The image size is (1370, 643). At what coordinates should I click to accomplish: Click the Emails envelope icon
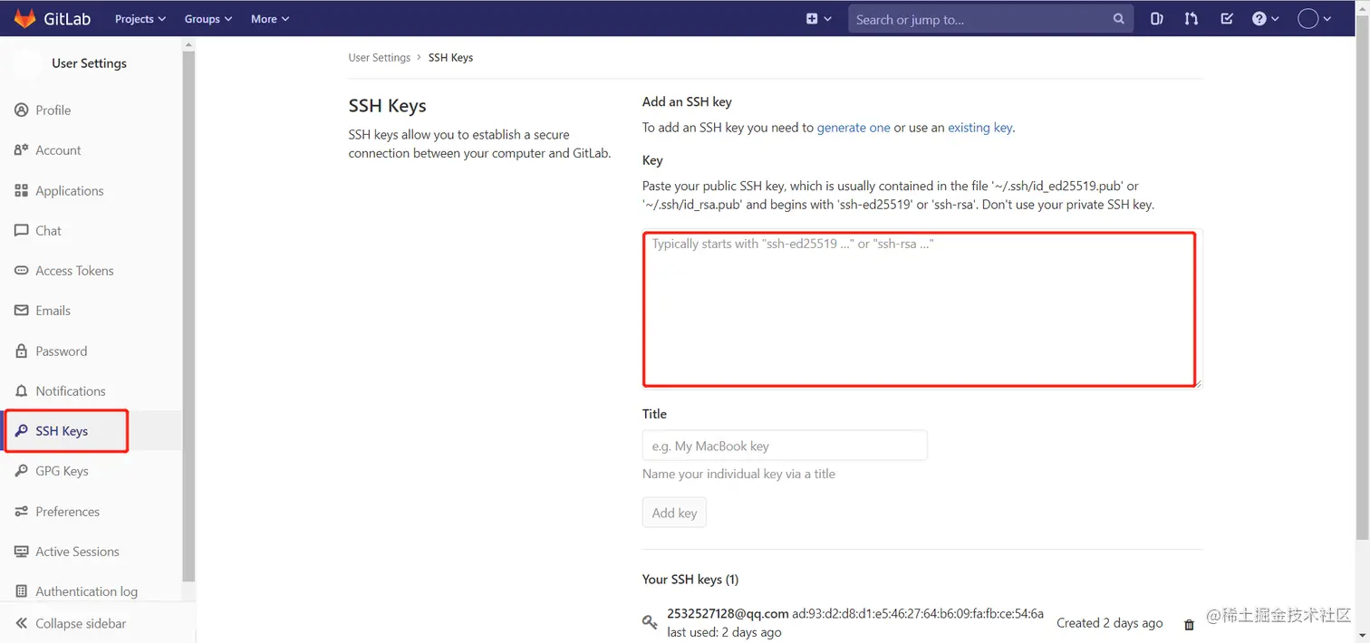(22, 311)
